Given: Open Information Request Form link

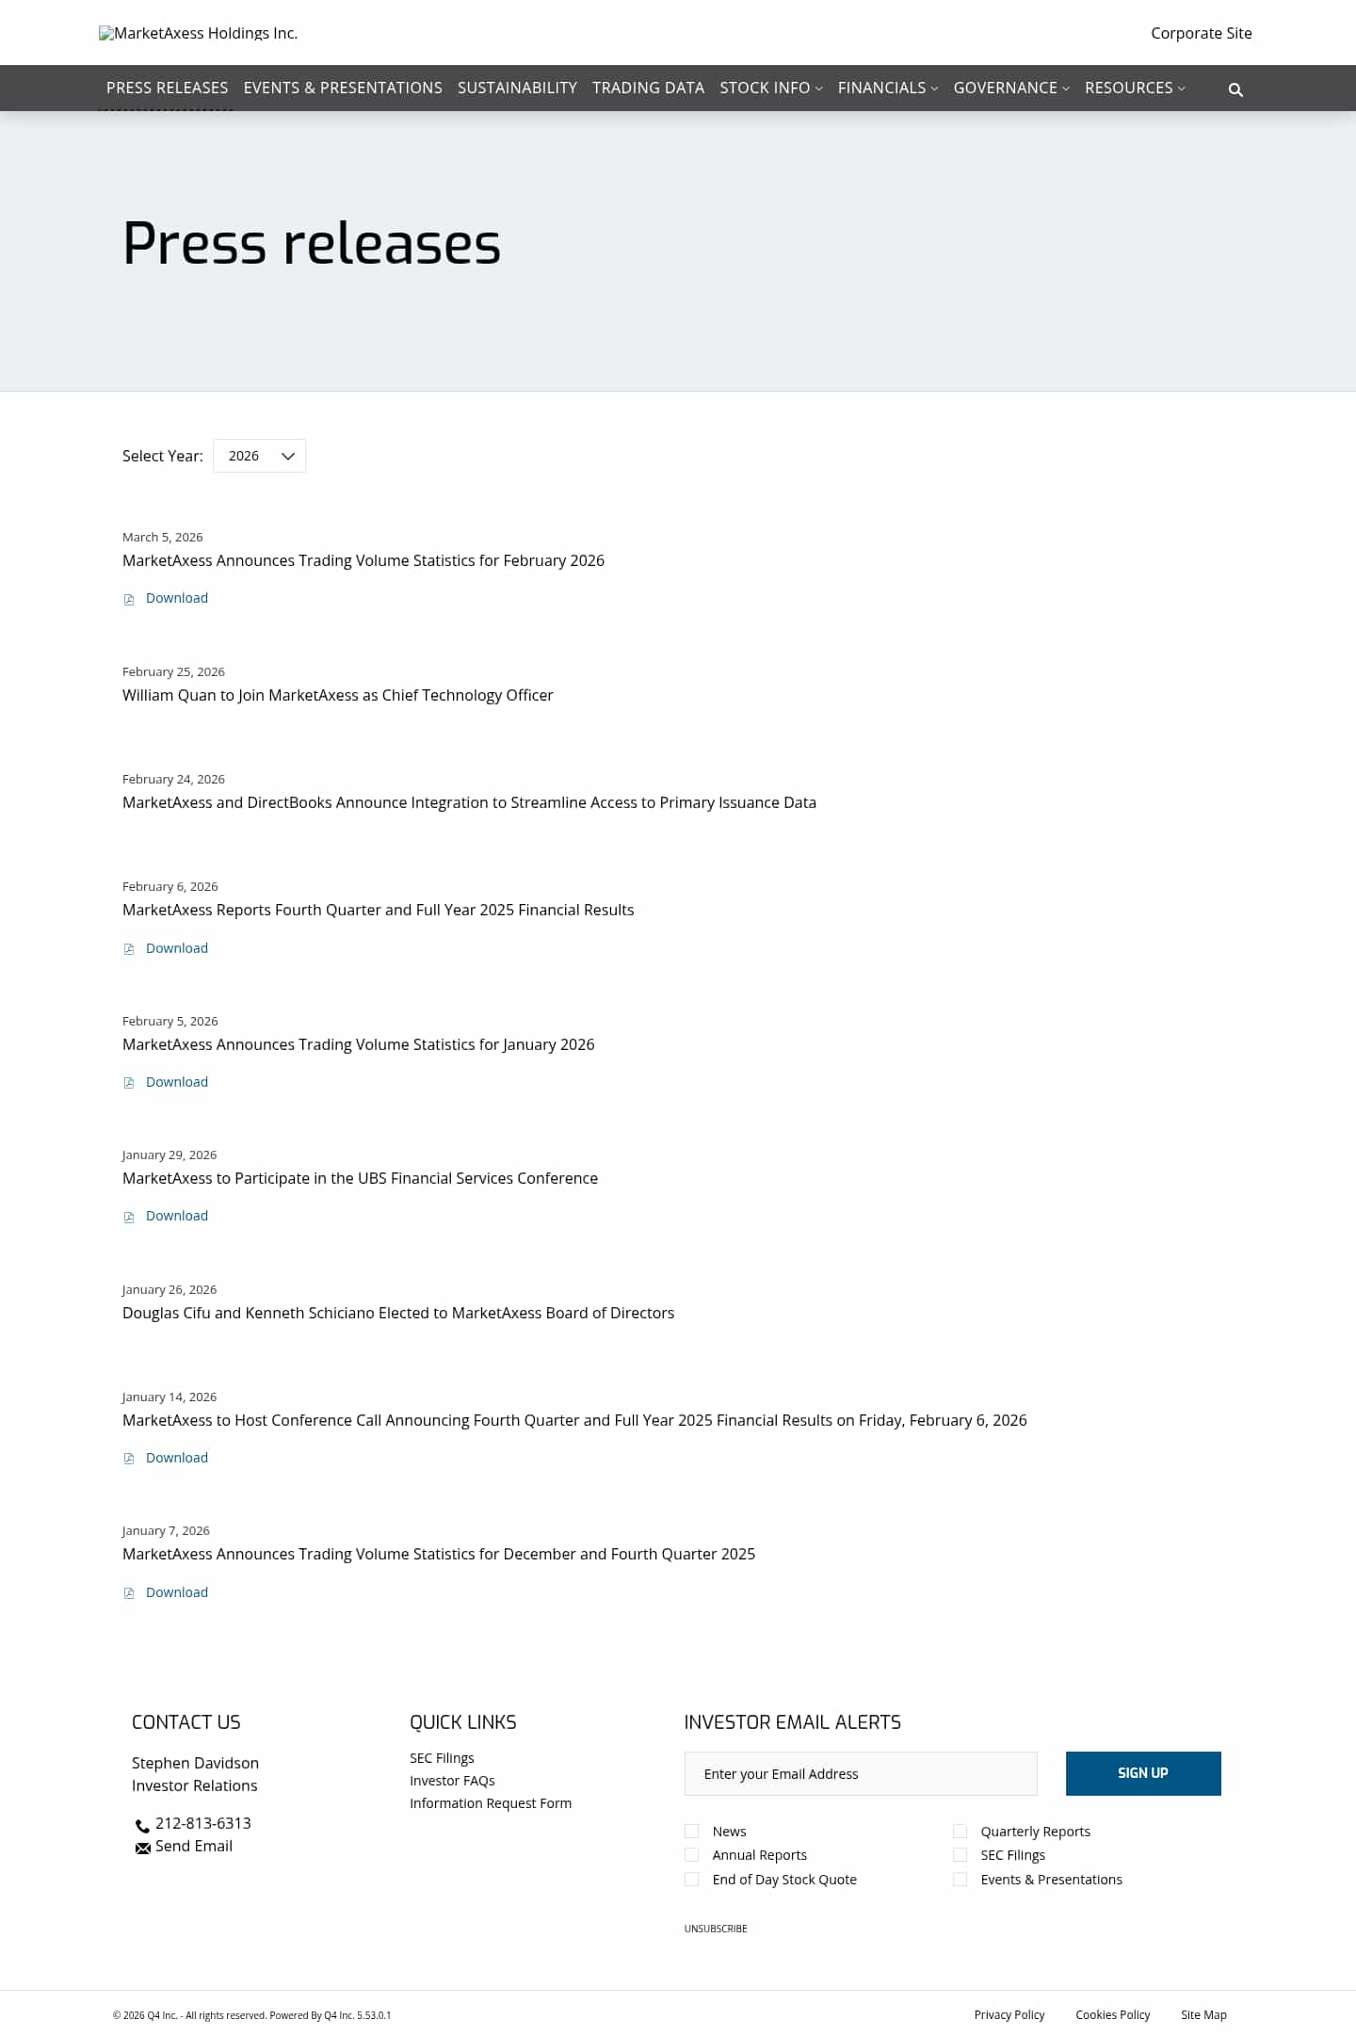Looking at the screenshot, I should (x=491, y=1803).
